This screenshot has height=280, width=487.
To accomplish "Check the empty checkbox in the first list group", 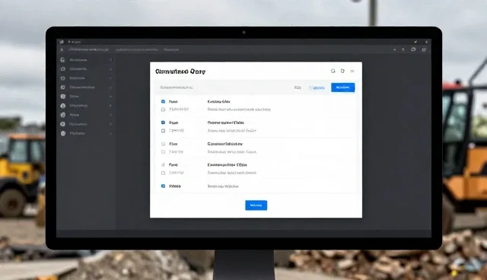I will click(163, 110).
